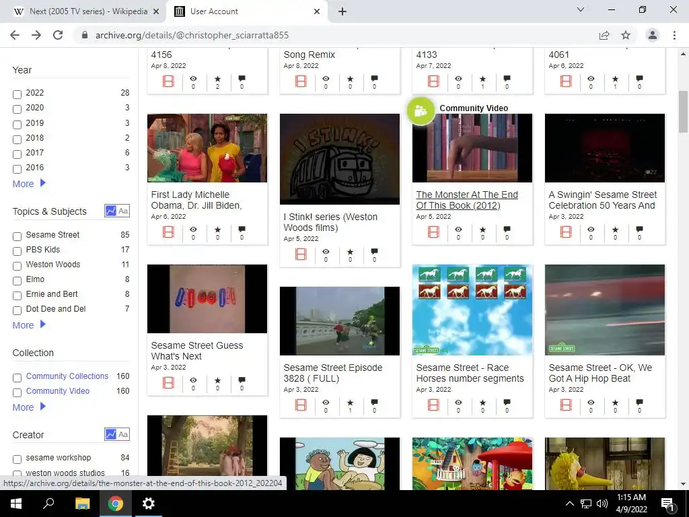
Task: Open the Michelle Obama and Elmo thumbnail
Action: click(207, 147)
